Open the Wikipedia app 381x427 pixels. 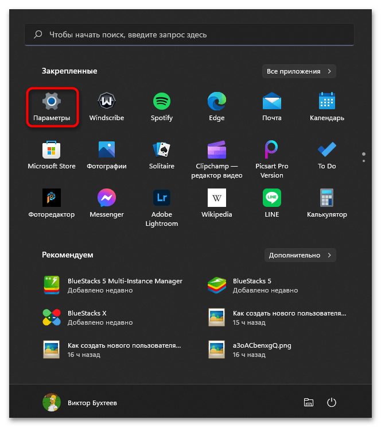point(217,203)
